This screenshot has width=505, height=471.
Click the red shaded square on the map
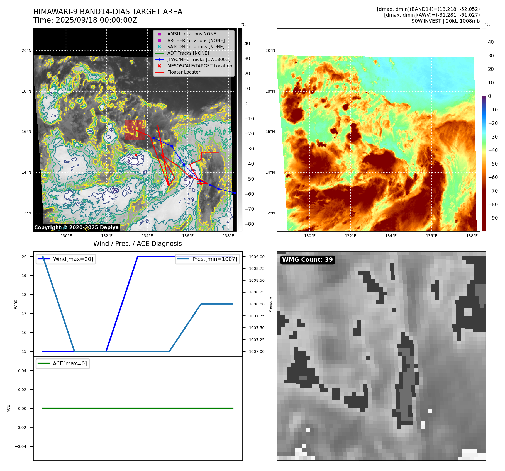pyautogui.click(x=135, y=130)
